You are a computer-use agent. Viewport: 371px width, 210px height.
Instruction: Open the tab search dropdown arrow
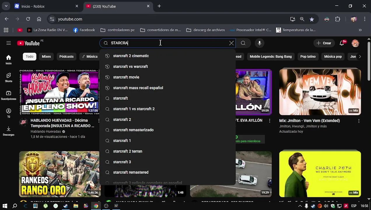click(6, 6)
